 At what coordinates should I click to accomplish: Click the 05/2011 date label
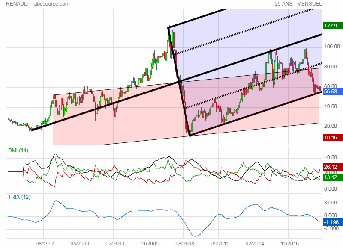coord(220,243)
